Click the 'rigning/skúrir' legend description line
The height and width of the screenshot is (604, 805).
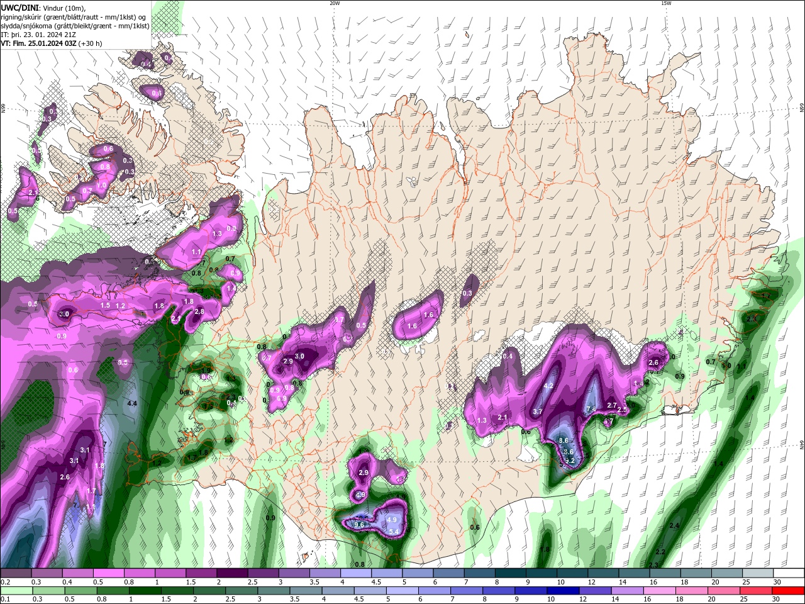tap(74, 17)
